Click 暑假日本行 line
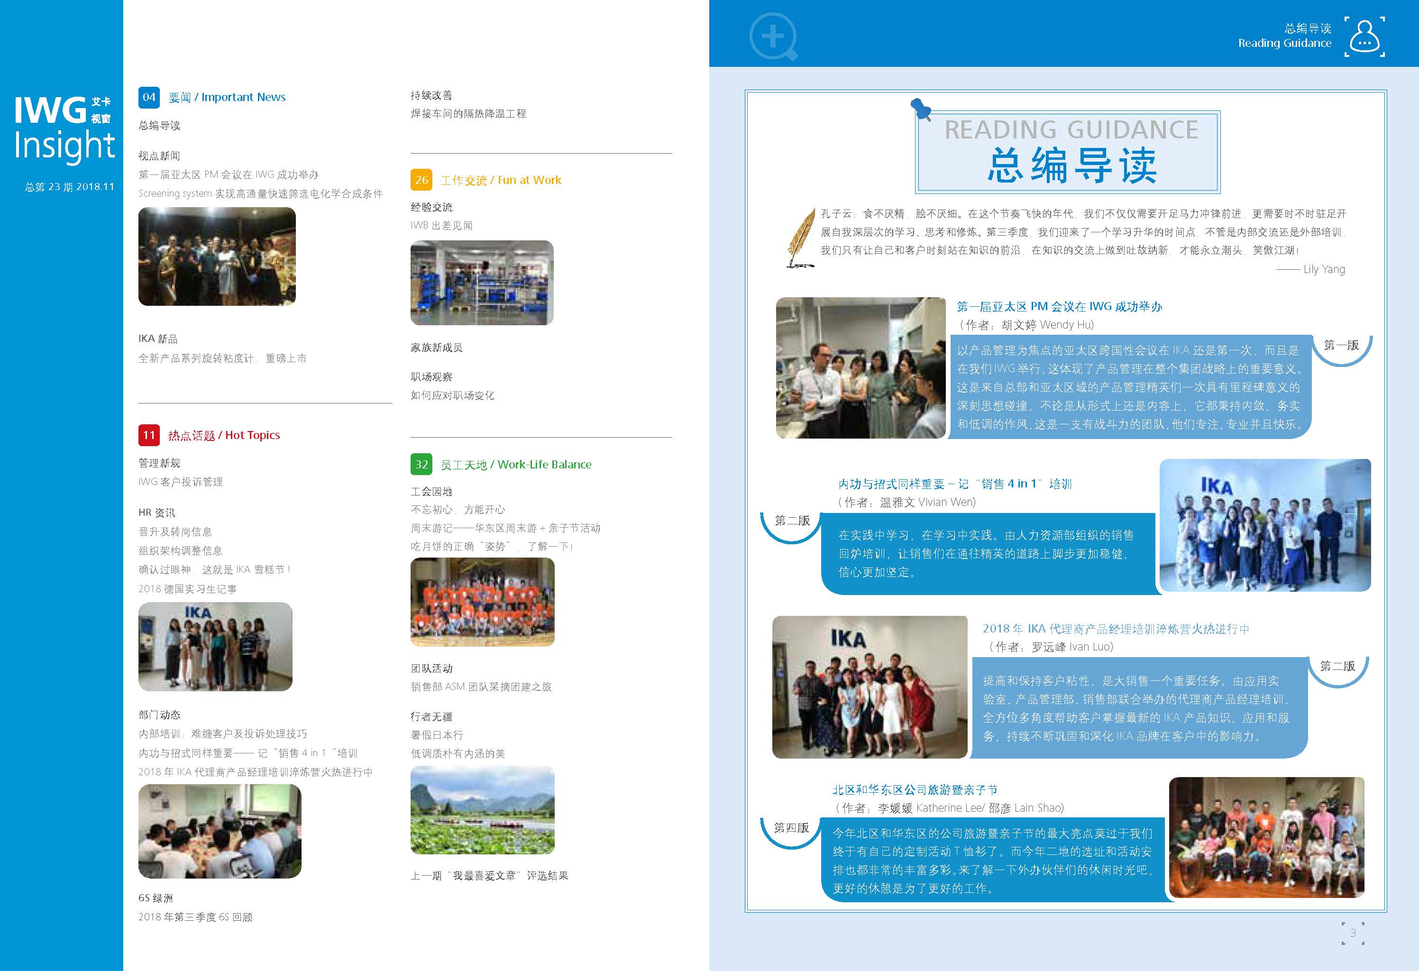This screenshot has width=1419, height=971. (x=437, y=735)
